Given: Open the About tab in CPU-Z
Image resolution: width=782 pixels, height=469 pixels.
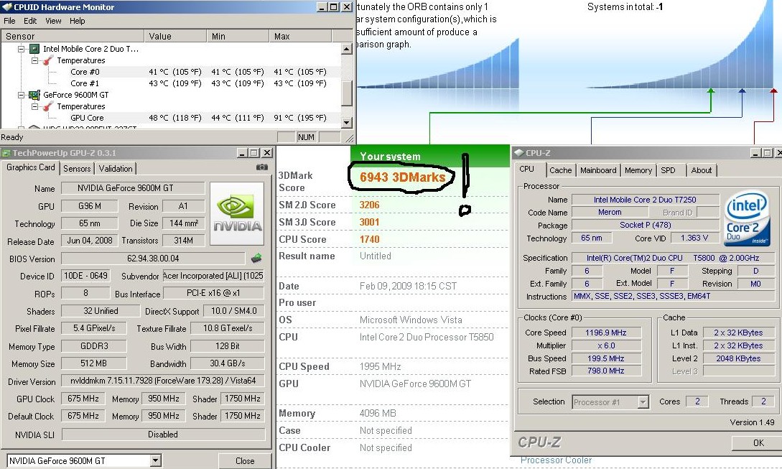Looking at the screenshot, I should click(x=702, y=170).
